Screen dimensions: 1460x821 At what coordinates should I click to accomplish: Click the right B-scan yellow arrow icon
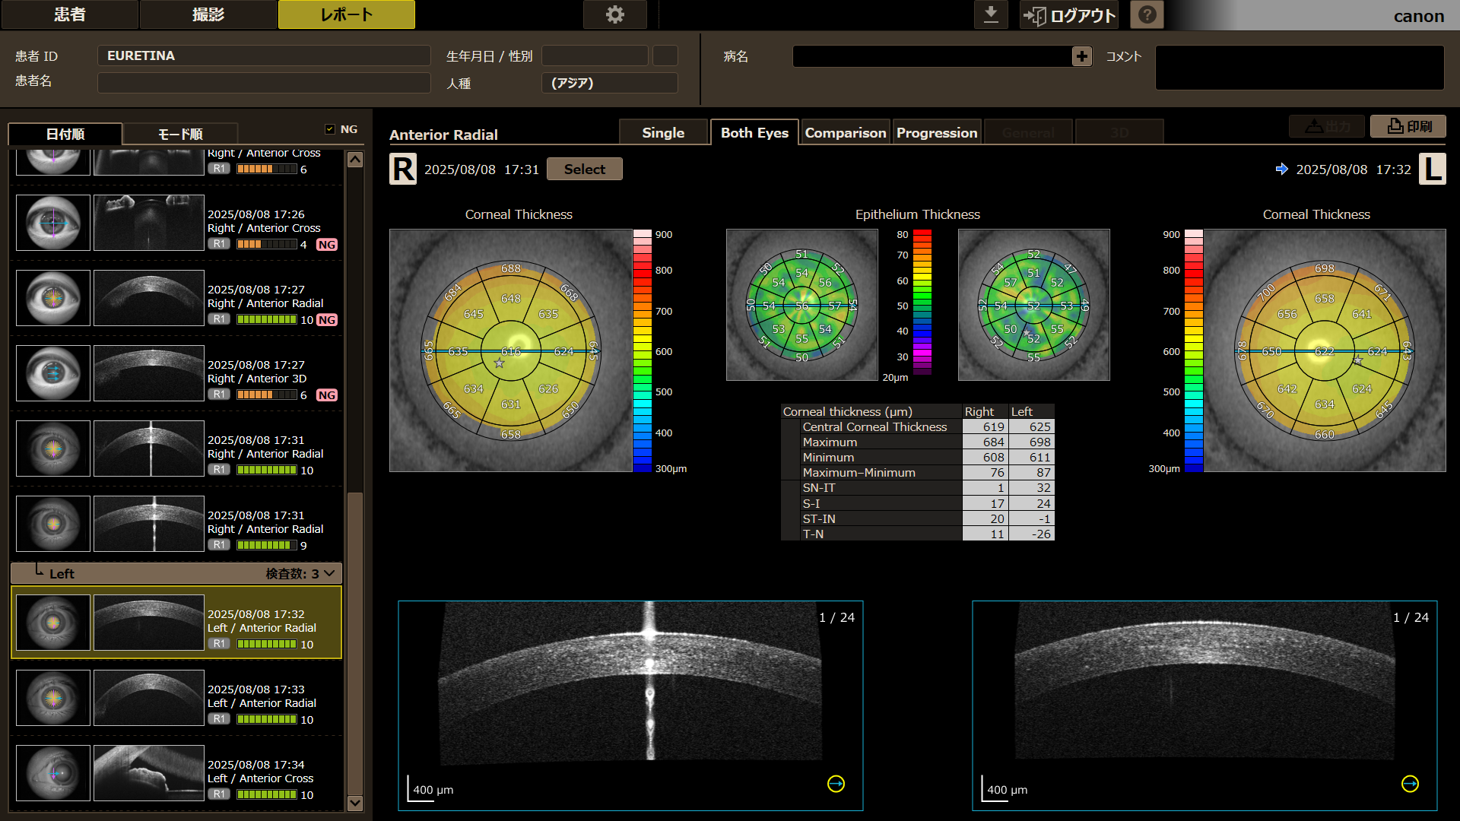point(1410,784)
